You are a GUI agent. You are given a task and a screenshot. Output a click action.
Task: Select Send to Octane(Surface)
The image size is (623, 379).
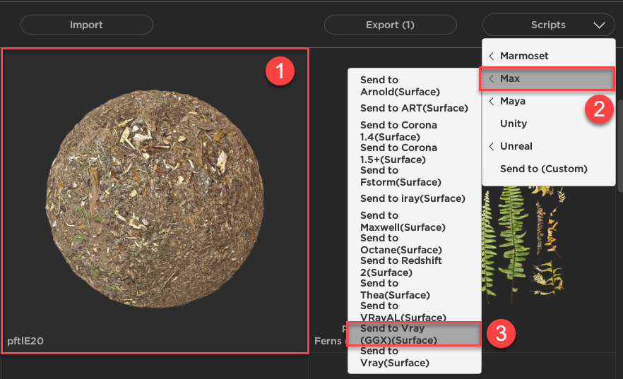click(x=400, y=243)
